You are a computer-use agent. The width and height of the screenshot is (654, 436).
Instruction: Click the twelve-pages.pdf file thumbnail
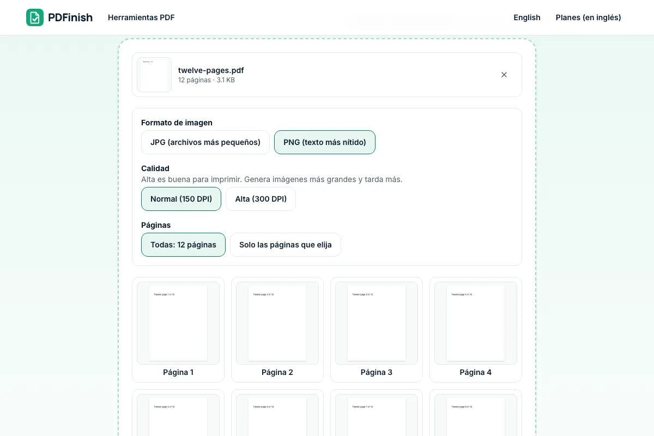(154, 75)
